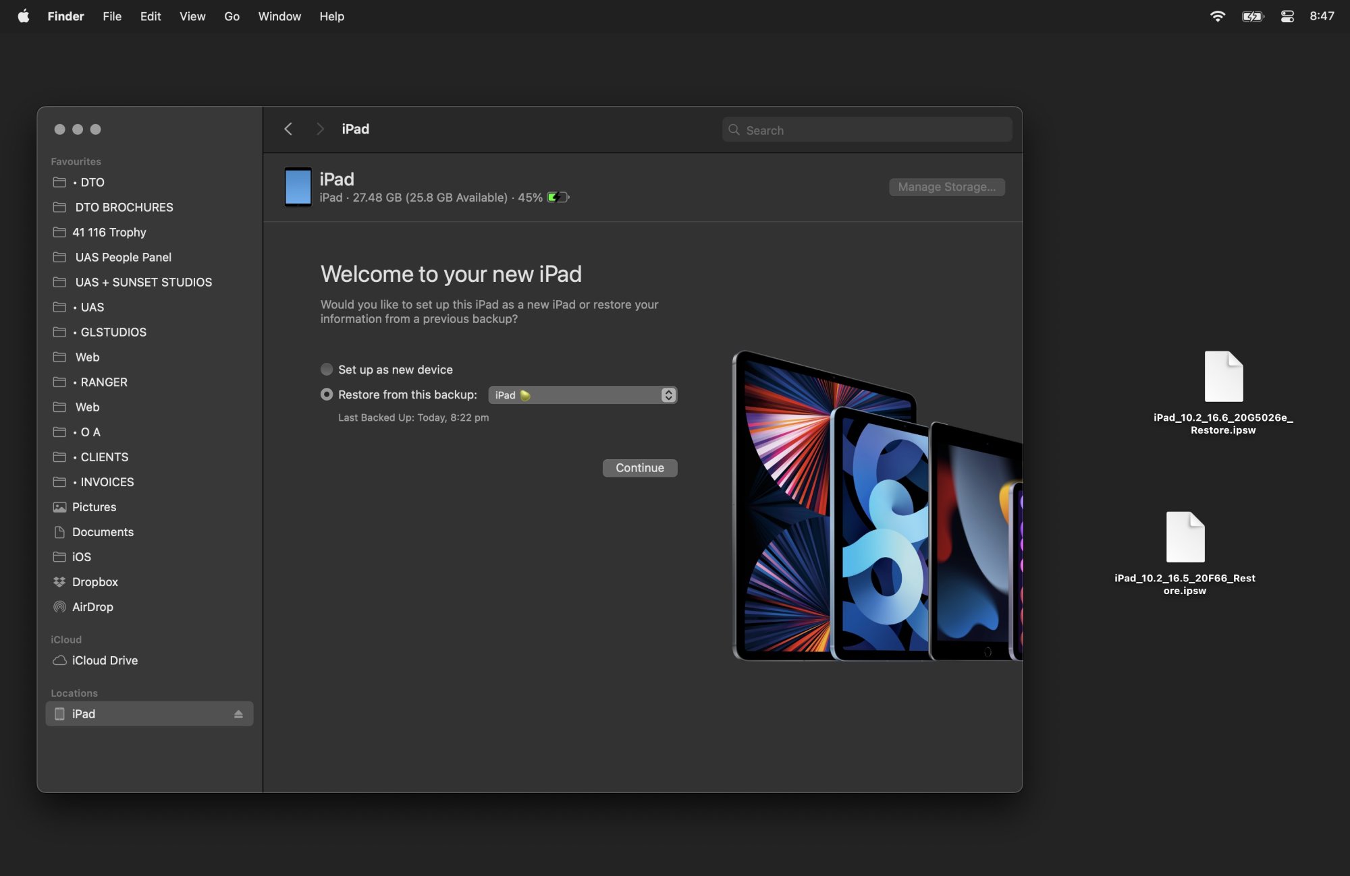Viewport: 1350px width, 876px height.
Task: Go back with the left chevron
Action: point(288,129)
